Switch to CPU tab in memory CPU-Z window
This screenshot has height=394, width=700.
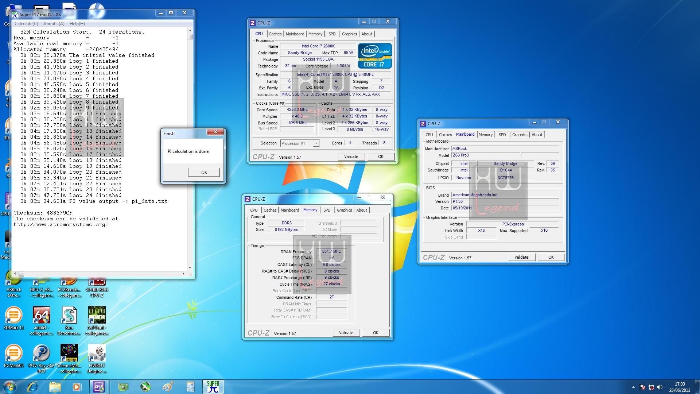coord(254,210)
